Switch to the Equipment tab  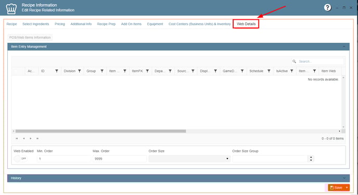click(x=155, y=24)
